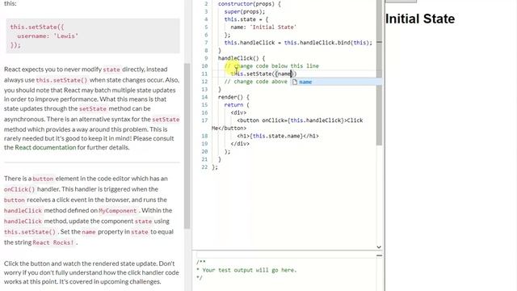Click the handleClick.bind(this) code line
This screenshot has width=517, height=291.
coord(298,43)
